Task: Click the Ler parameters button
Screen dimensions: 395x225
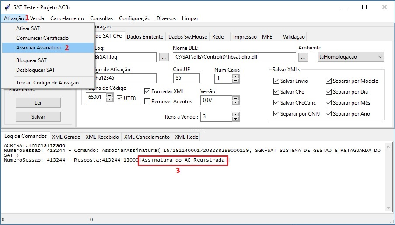Action: (x=38, y=103)
